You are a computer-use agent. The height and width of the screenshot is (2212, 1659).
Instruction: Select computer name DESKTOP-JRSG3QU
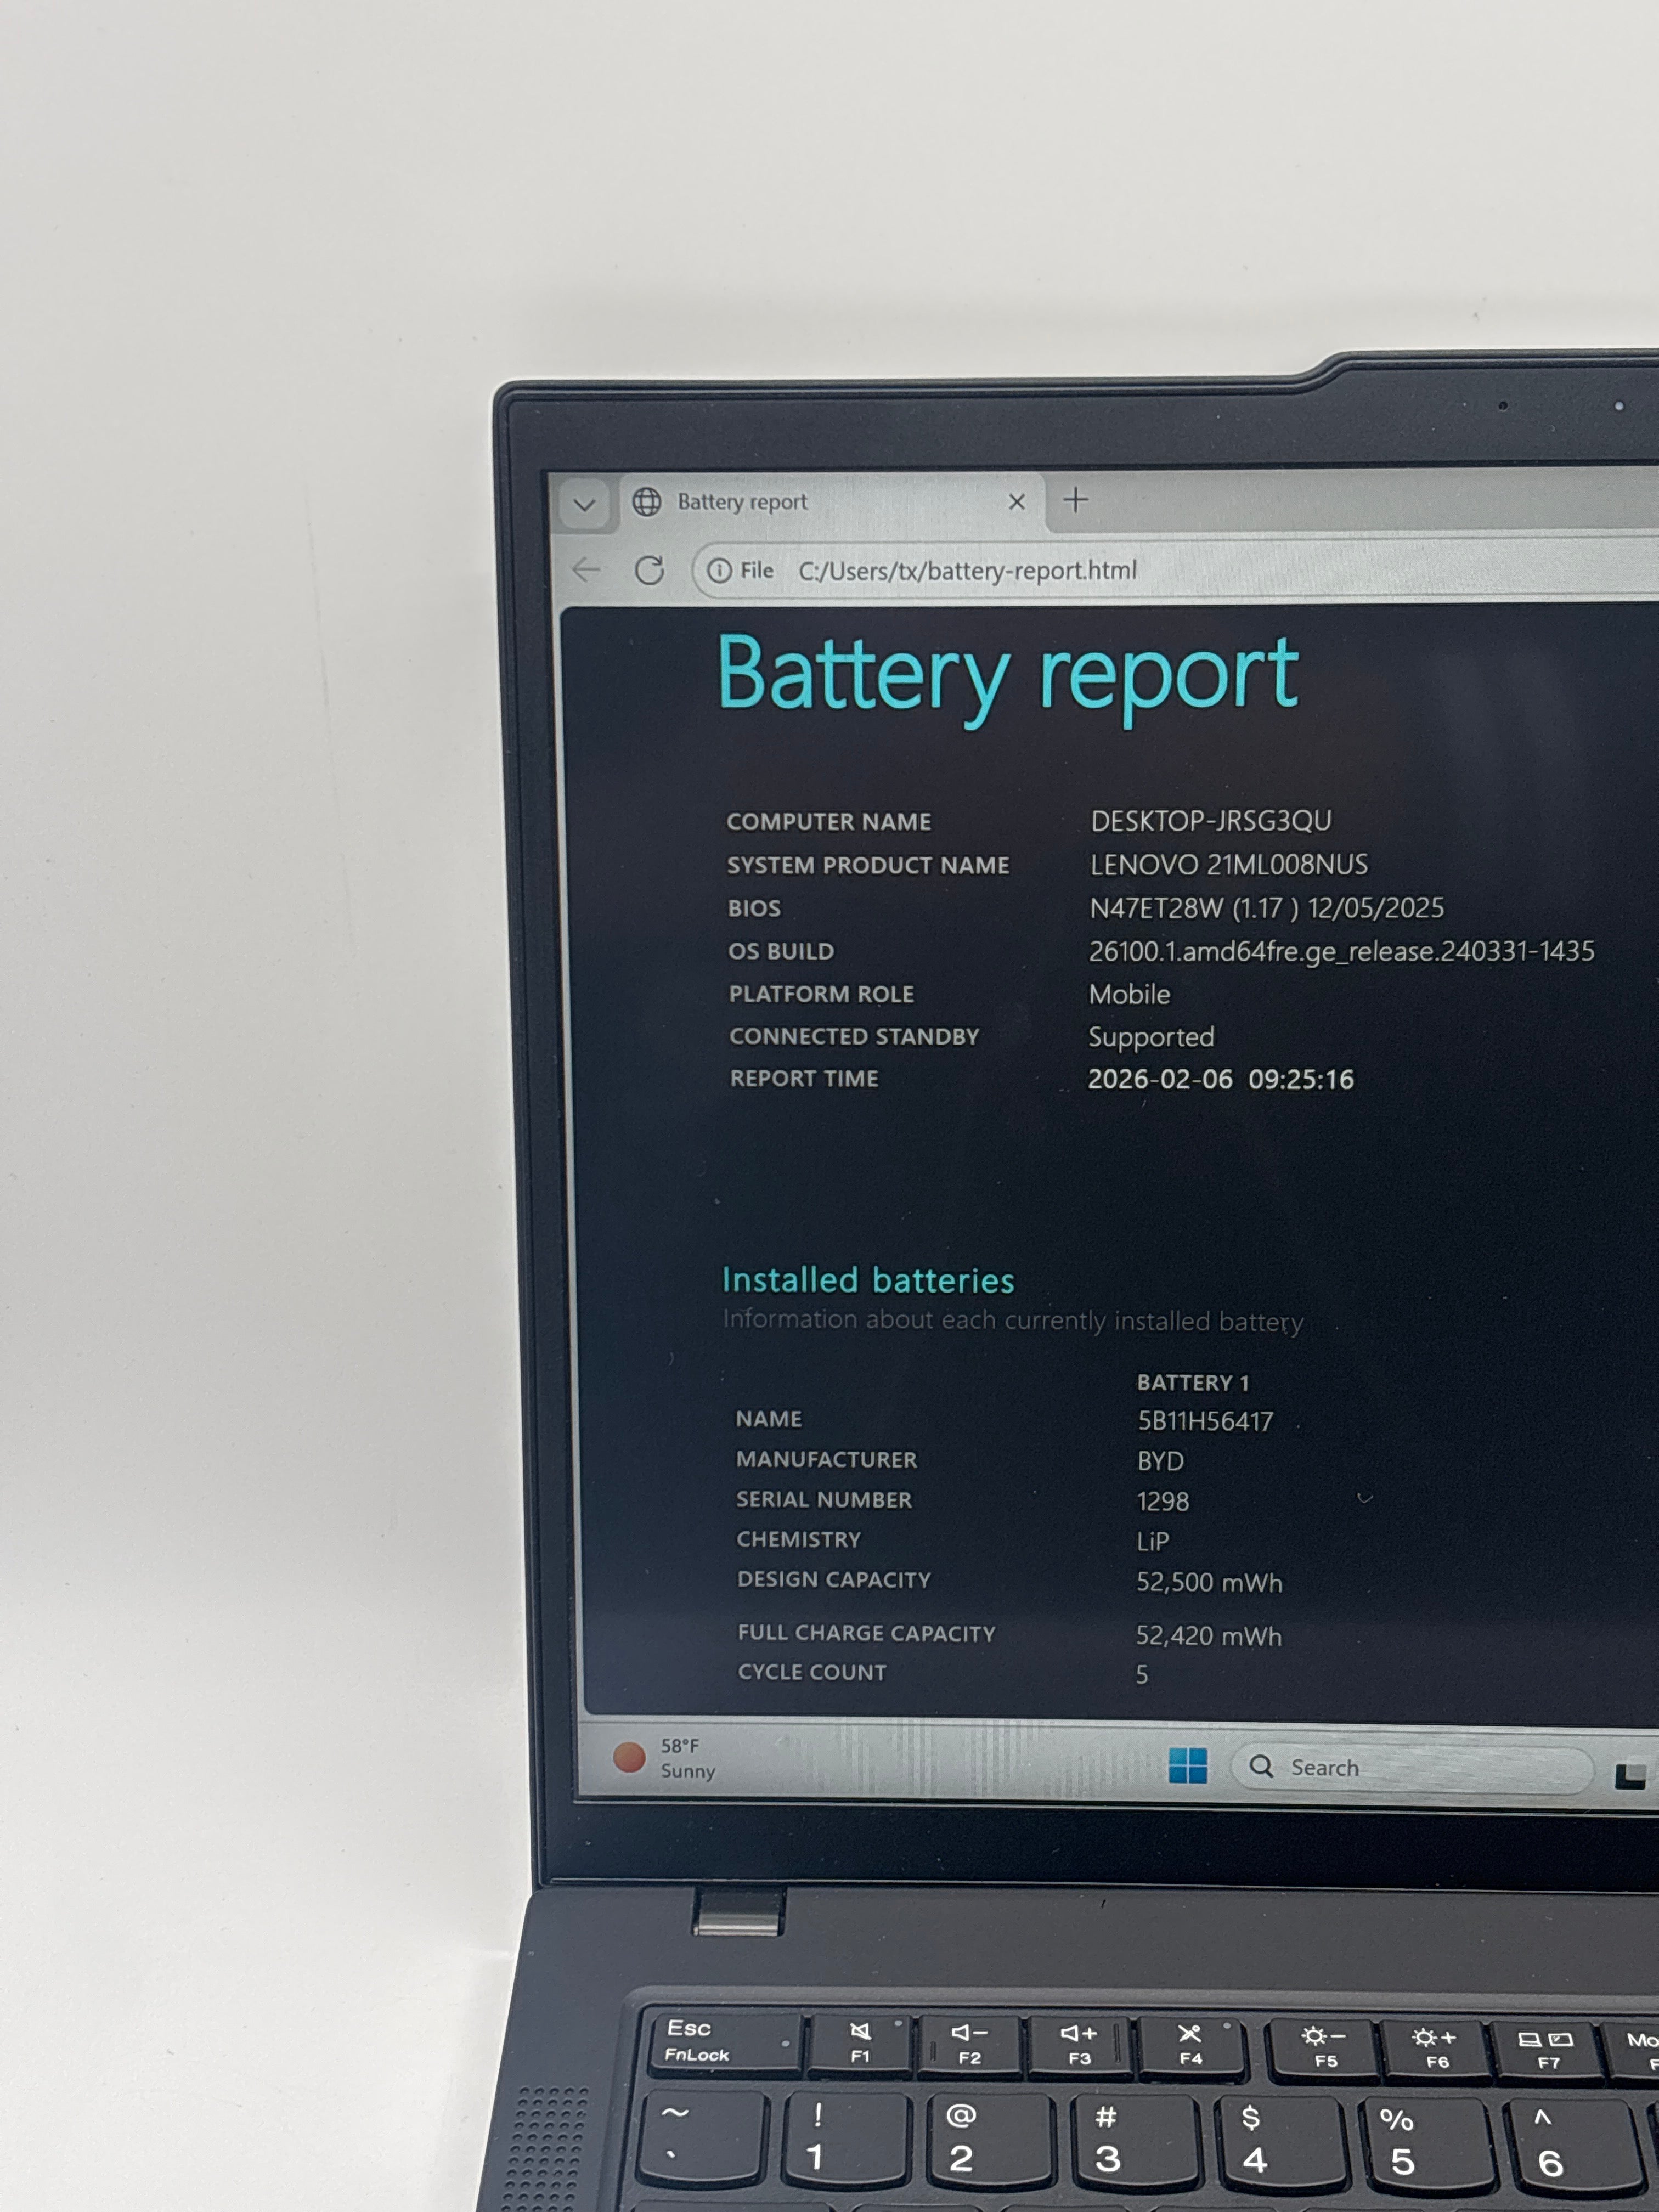(x=1211, y=821)
